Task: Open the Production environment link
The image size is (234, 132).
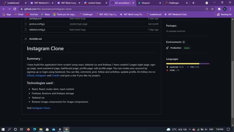Action: (176, 48)
